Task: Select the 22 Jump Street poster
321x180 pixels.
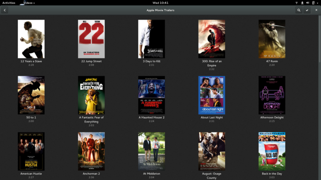Action: pos(91,39)
